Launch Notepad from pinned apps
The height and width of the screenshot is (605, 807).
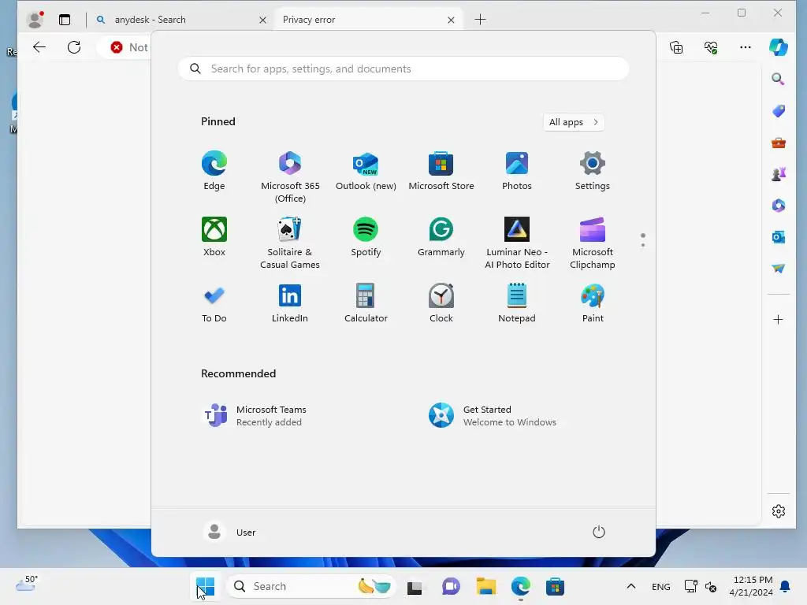517,303
